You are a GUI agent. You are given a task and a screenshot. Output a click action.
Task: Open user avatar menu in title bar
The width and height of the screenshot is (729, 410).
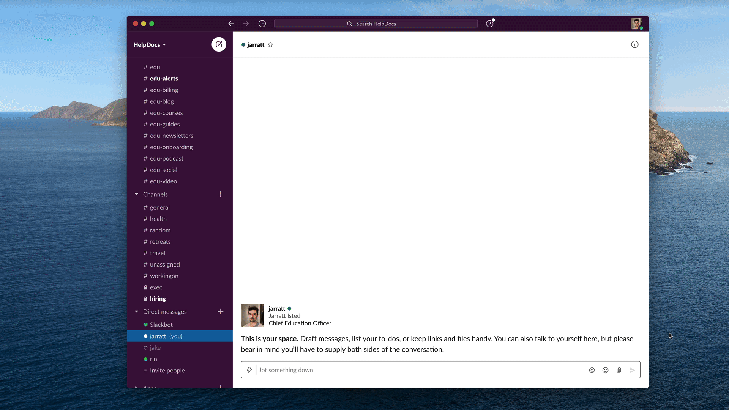[636, 24]
